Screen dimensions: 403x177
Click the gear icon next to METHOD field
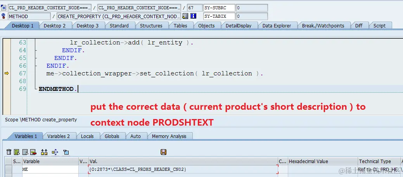coord(3,16)
